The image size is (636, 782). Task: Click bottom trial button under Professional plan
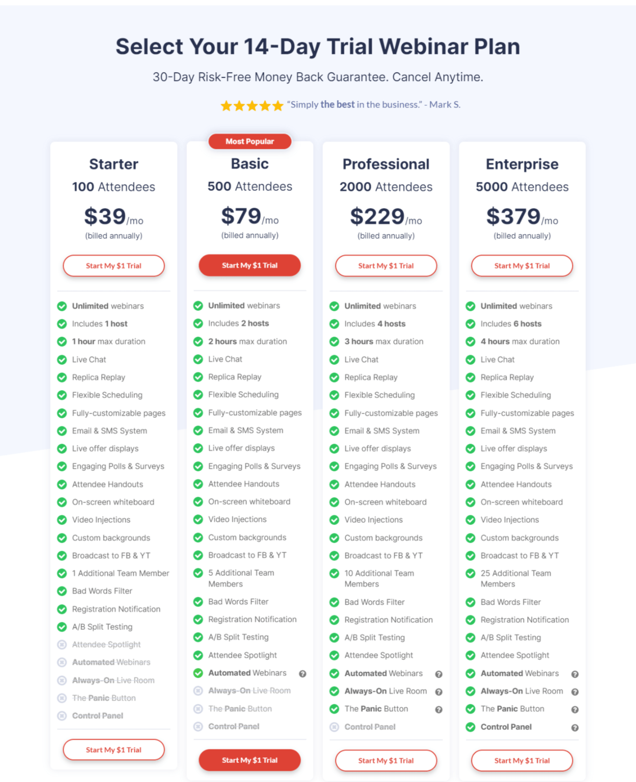coord(386,760)
